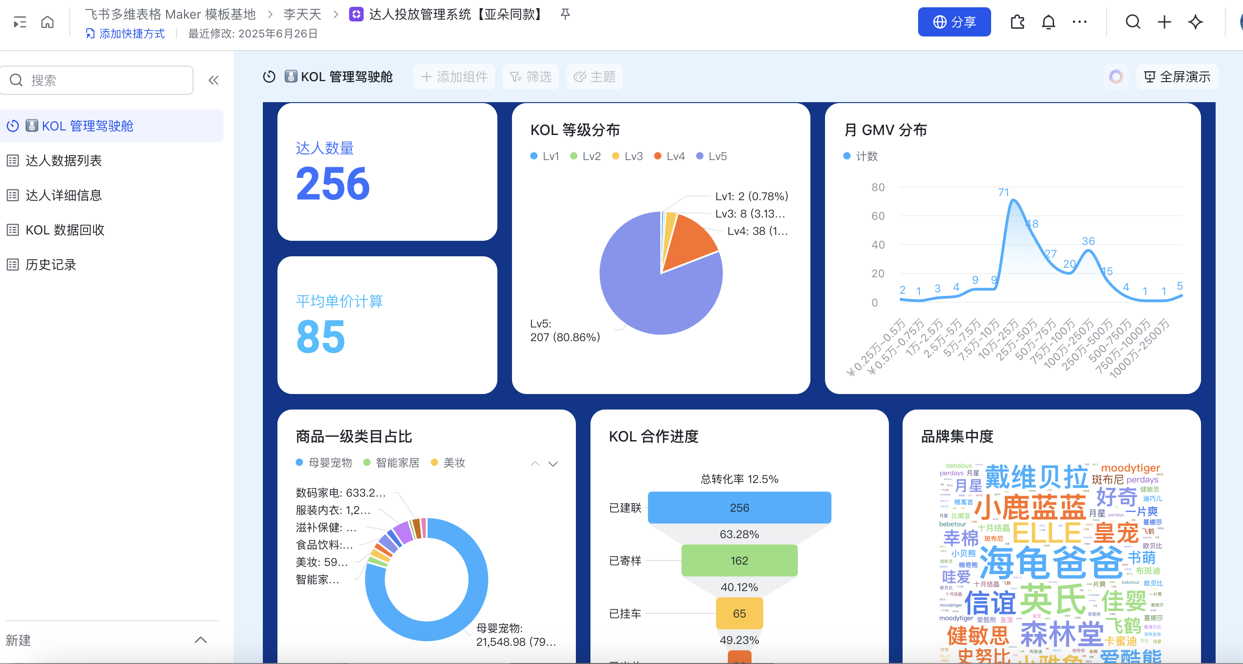This screenshot has width=1243, height=664.
Task: Toggle the sidebar menu icon at top left
Action: point(20,22)
